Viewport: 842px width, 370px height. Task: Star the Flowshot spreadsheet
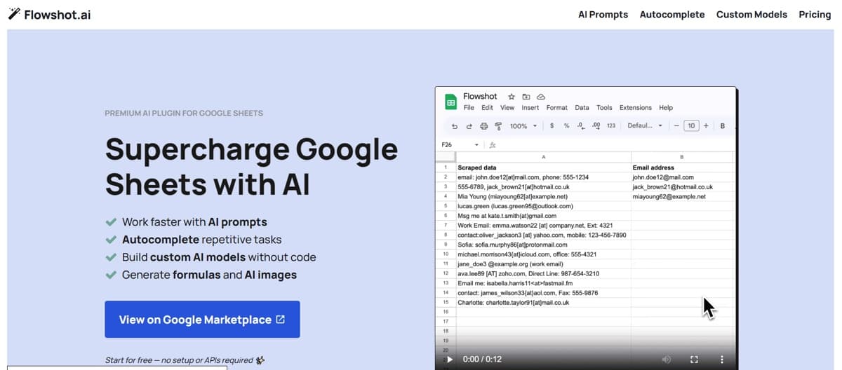(x=512, y=97)
